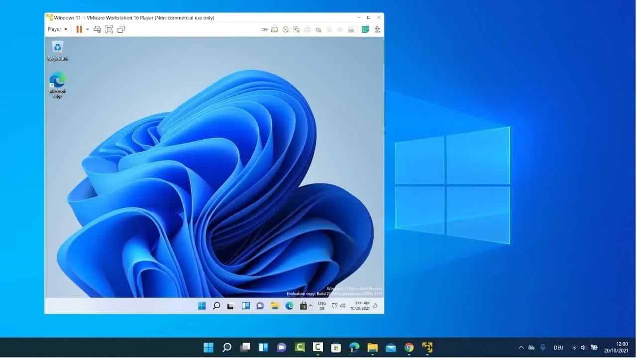Toggle the guest volume from the system tray
The image size is (637, 358).
[343, 306]
